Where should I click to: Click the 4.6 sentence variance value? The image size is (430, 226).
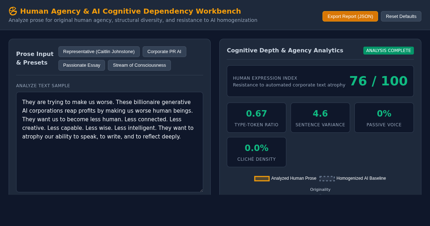pos(320,114)
